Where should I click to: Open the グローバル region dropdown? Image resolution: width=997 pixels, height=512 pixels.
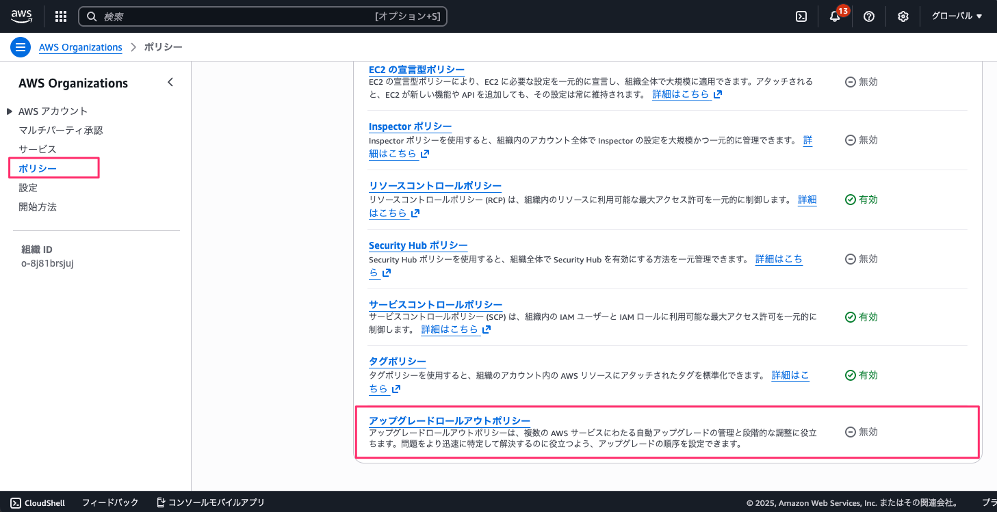pyautogui.click(x=957, y=16)
